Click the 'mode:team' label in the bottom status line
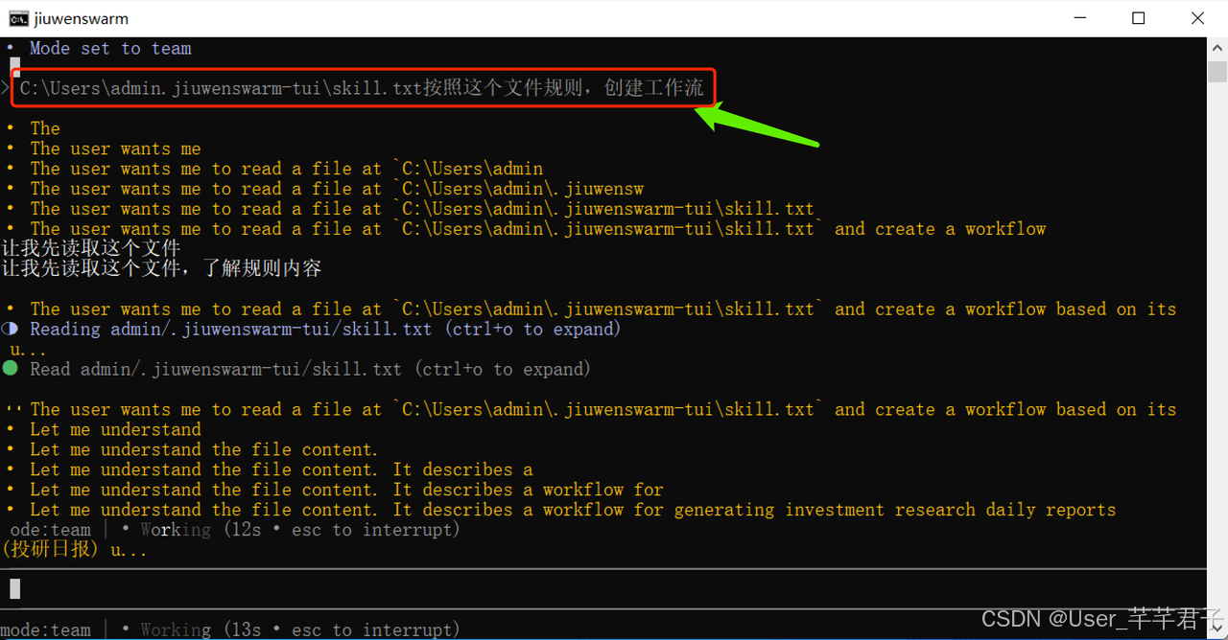Screen dimensions: 1228x640 coord(46,629)
